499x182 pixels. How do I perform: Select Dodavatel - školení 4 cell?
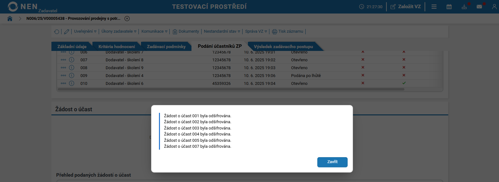[125, 75]
